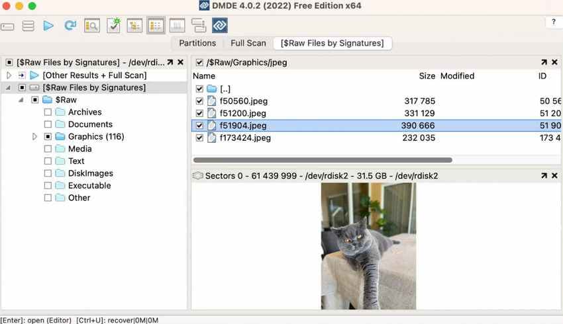Uncheck the f173424.jpeg checkbox
This screenshot has width=563, height=324.
pos(199,138)
